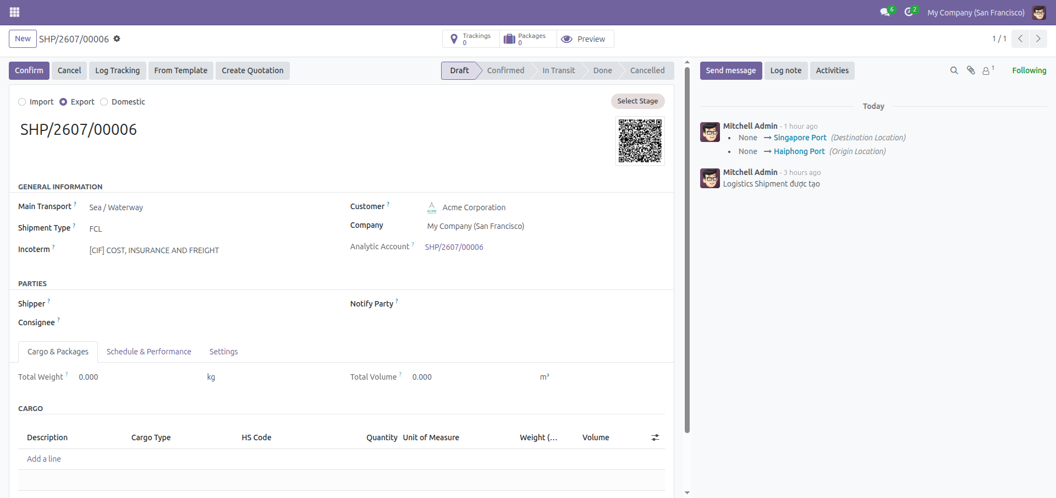Show followers using the person icon
Viewport: 1056px width, 498px height.
pos(988,70)
